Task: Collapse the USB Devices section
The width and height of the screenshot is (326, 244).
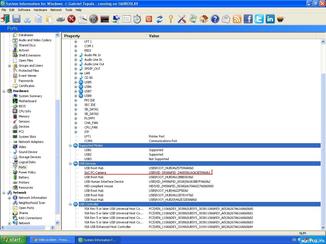Action: 70,164
